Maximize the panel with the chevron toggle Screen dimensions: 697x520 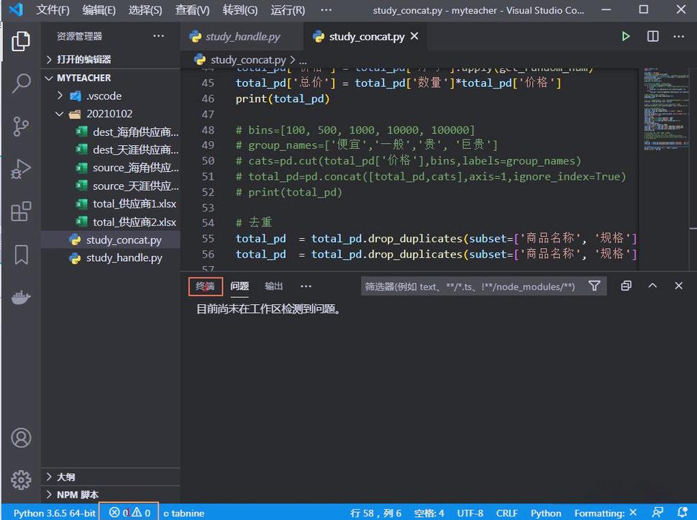[x=652, y=285]
